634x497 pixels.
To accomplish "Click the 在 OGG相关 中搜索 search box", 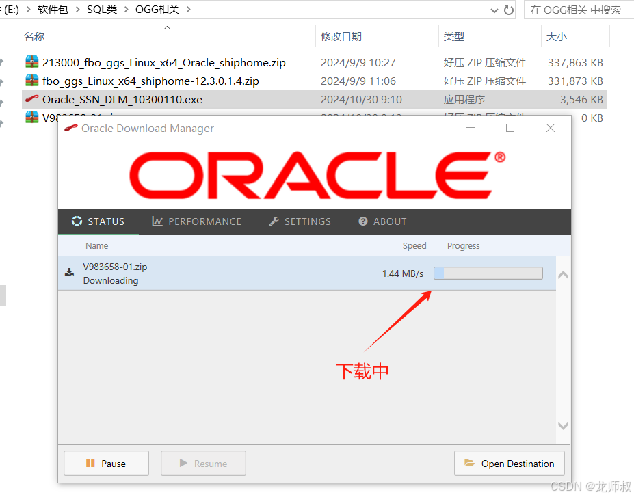I will pos(579,10).
